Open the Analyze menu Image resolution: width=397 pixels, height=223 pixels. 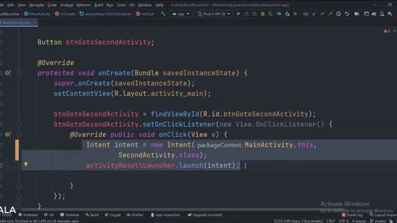click(x=66, y=5)
